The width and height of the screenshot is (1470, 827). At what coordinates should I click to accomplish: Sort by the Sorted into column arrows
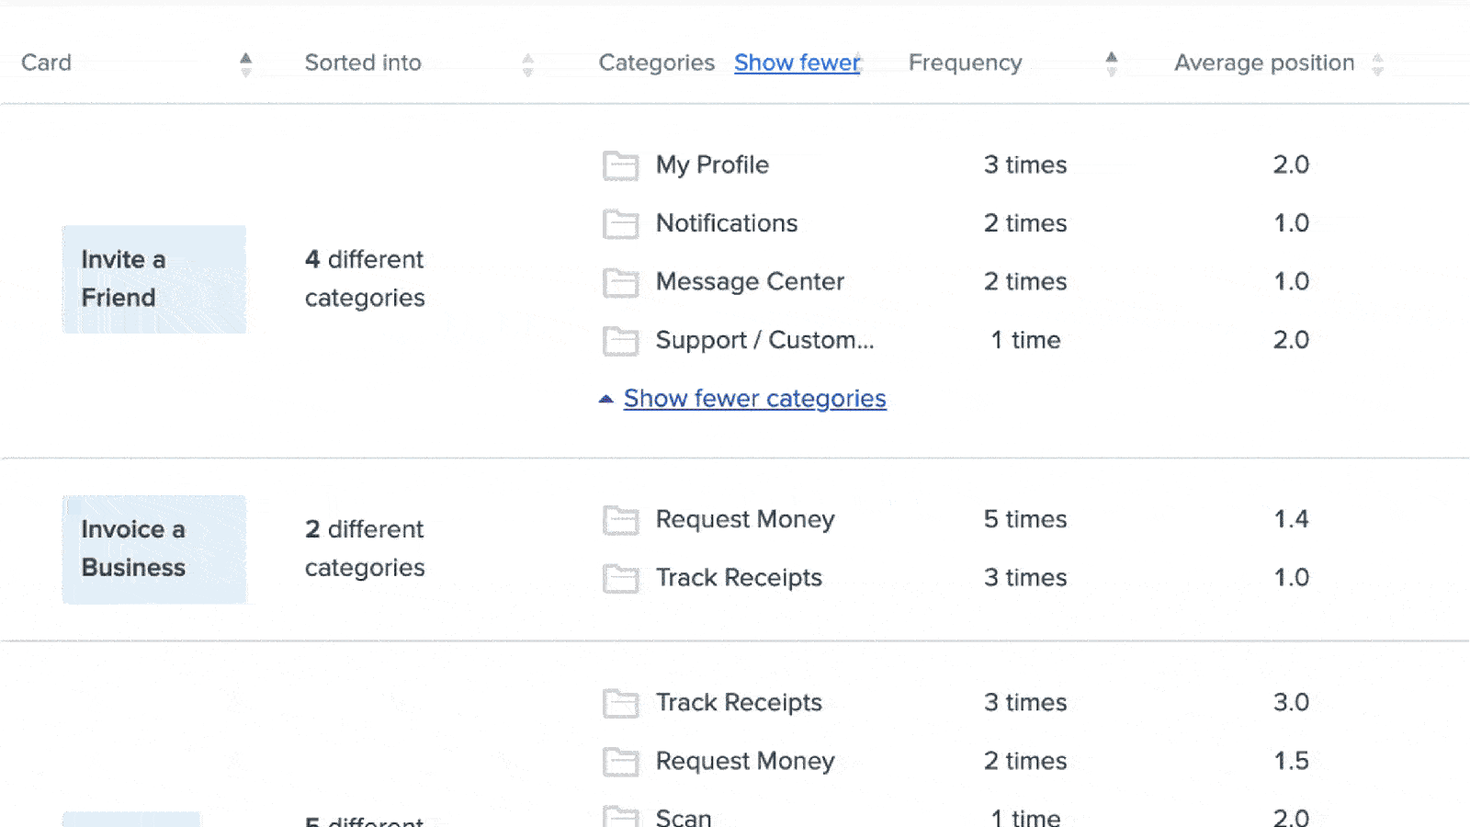pyautogui.click(x=527, y=64)
